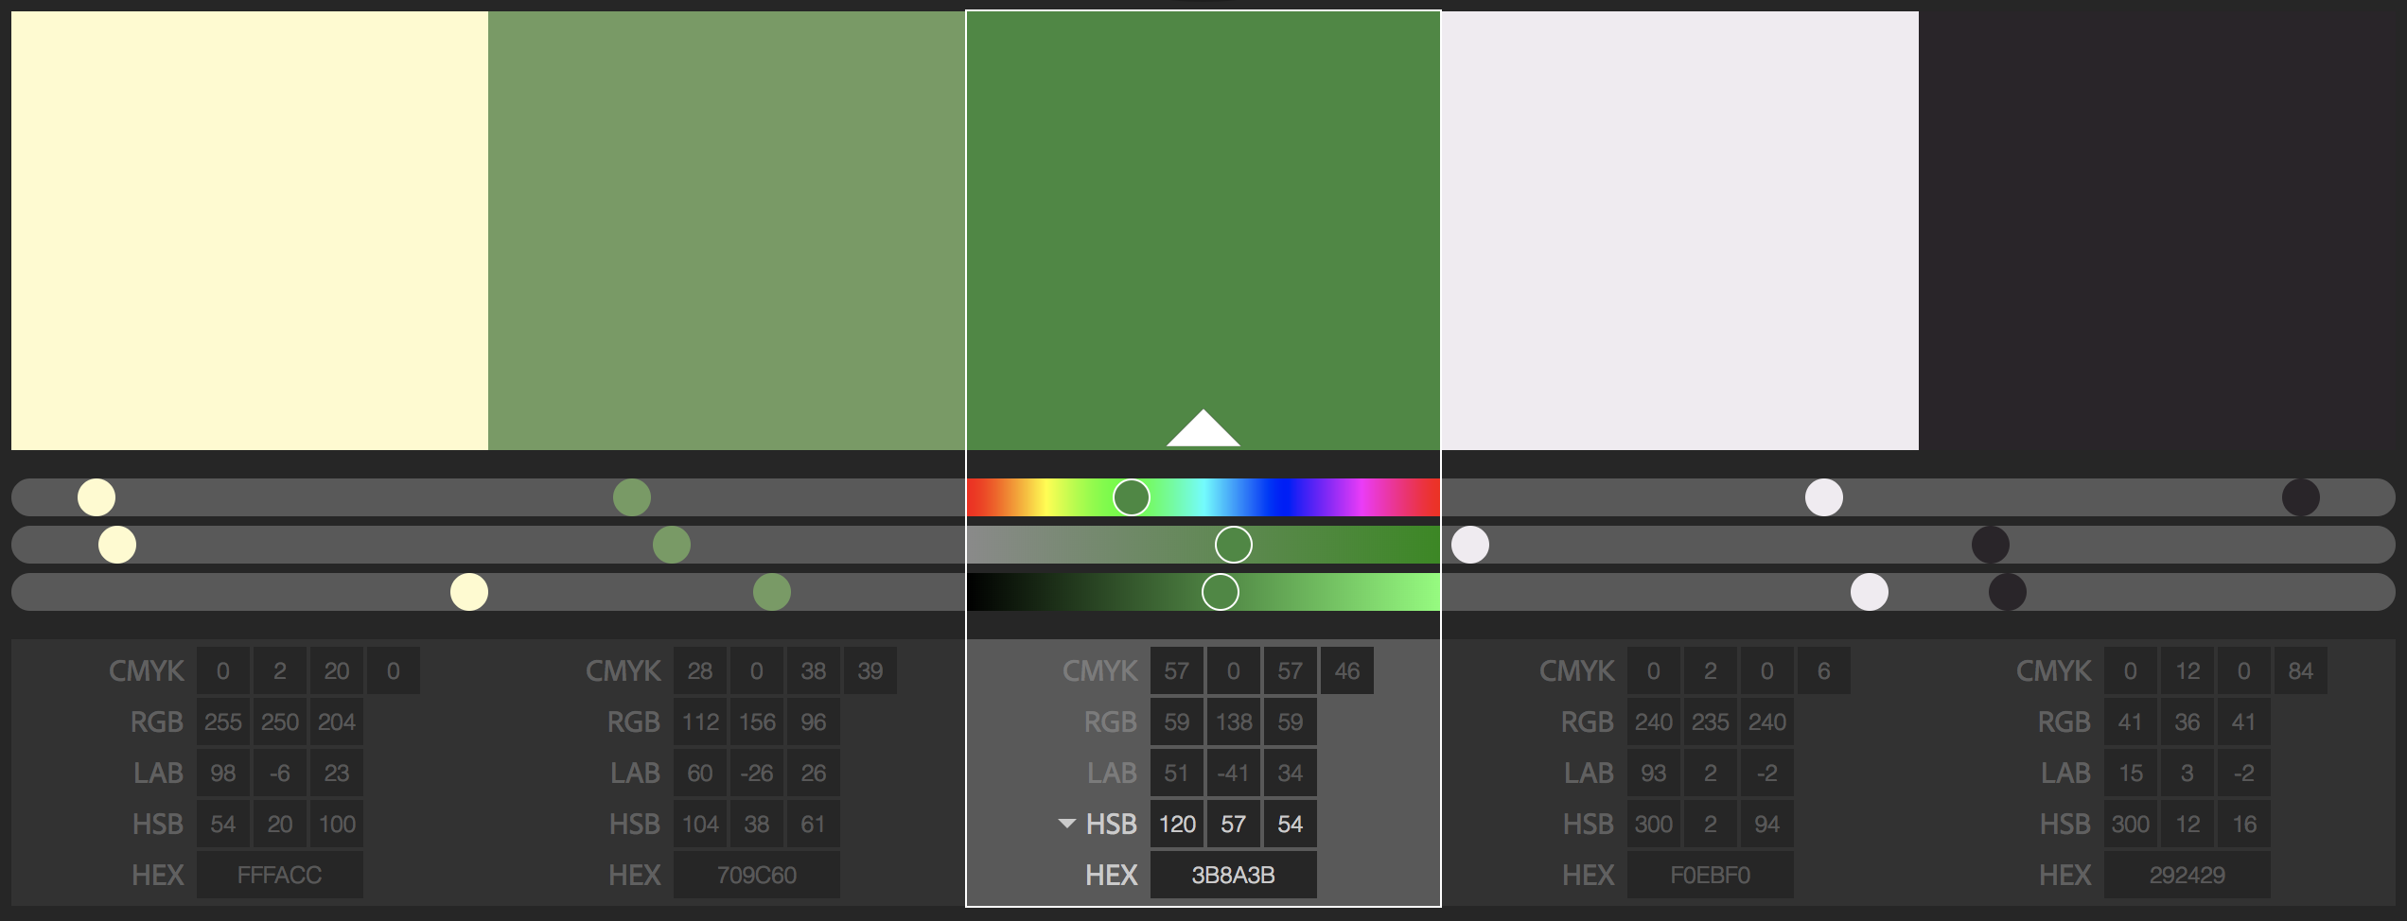Click the HEX label of the sage green color

point(635,875)
